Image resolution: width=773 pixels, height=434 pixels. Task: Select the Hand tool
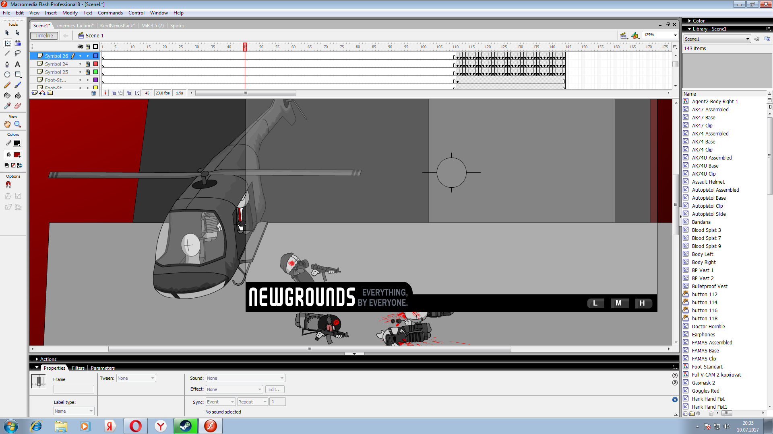(x=7, y=125)
